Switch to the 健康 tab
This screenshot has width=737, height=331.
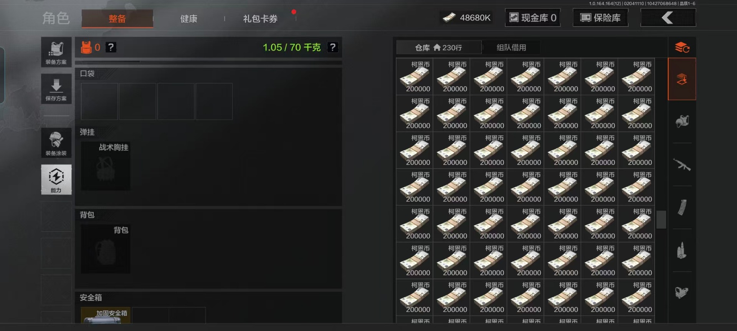point(188,19)
